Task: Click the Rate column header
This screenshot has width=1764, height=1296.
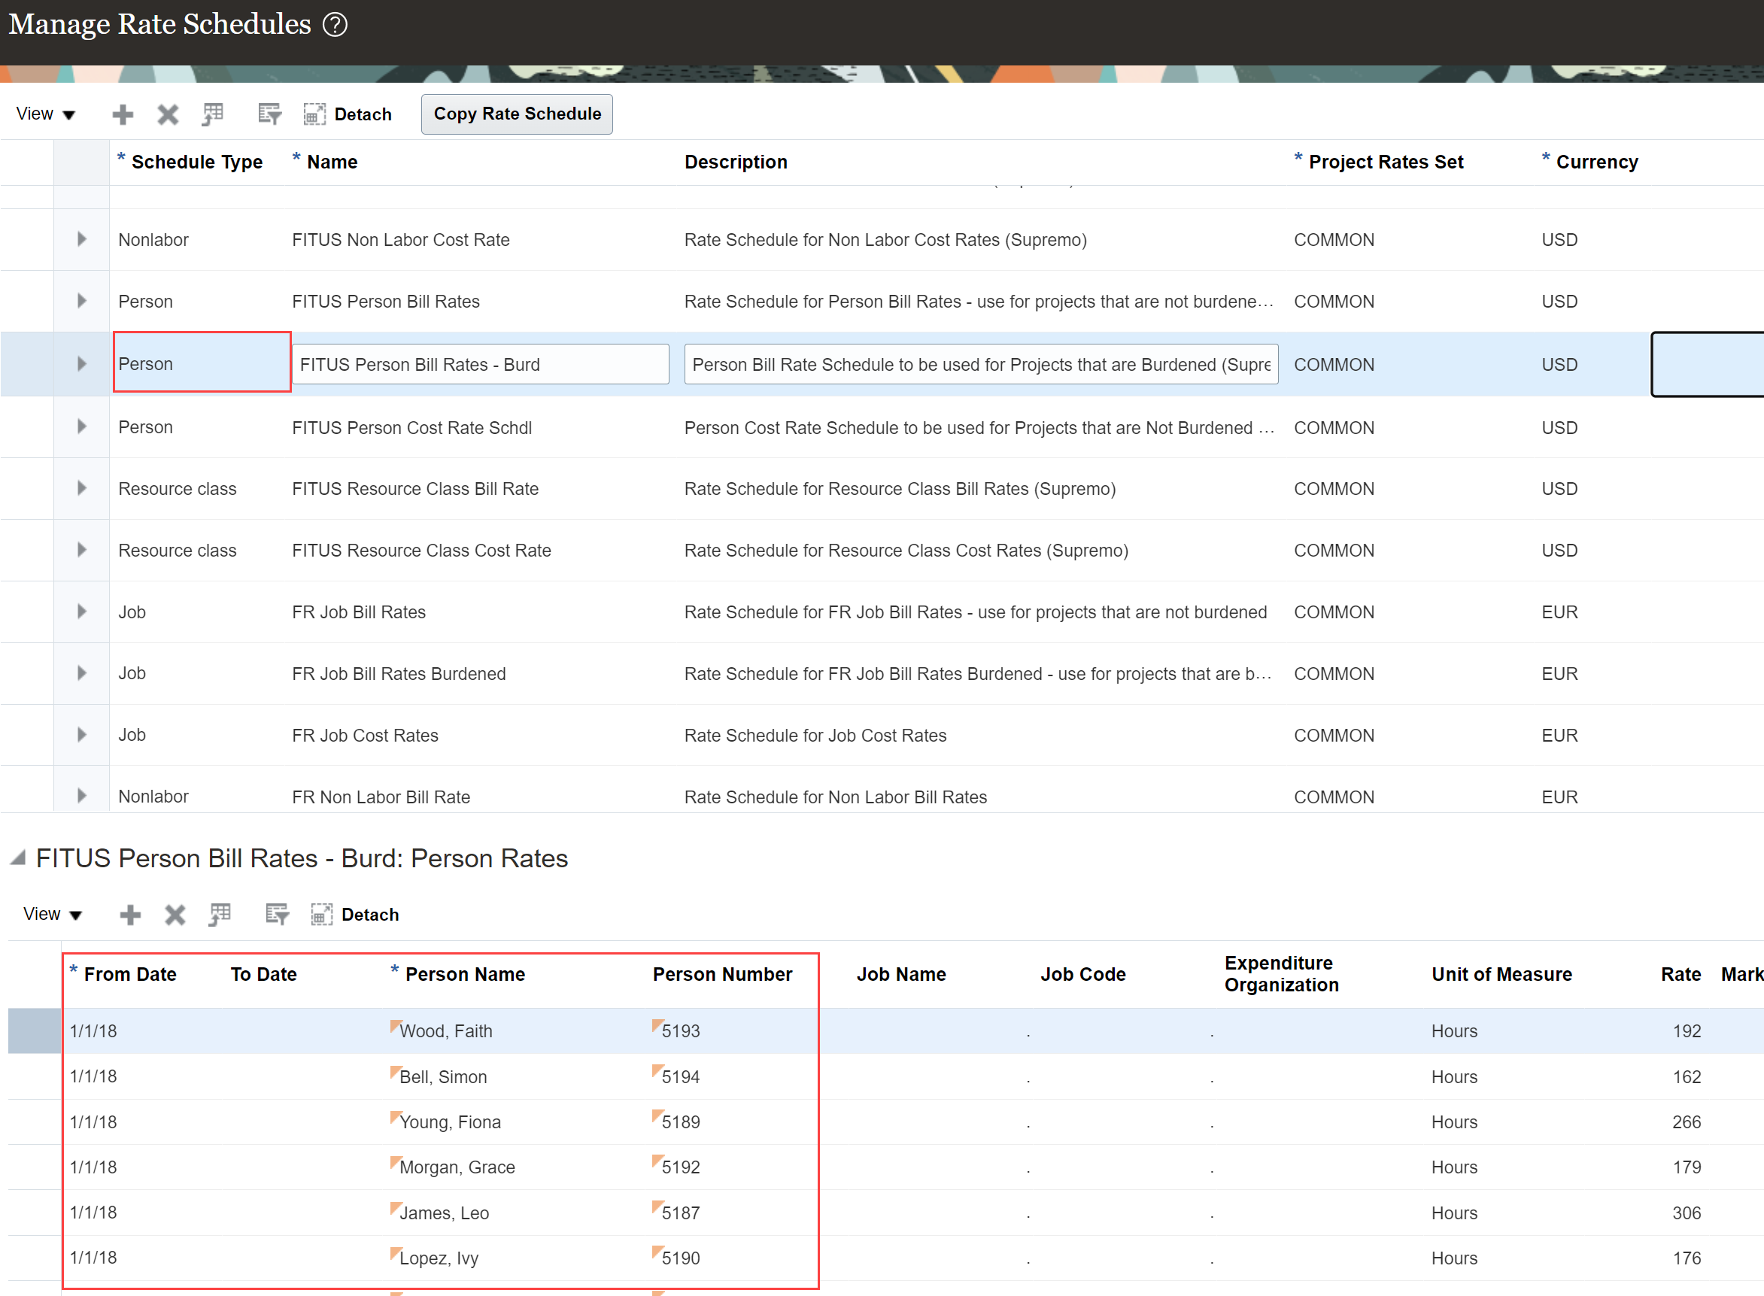Action: click(x=1681, y=974)
